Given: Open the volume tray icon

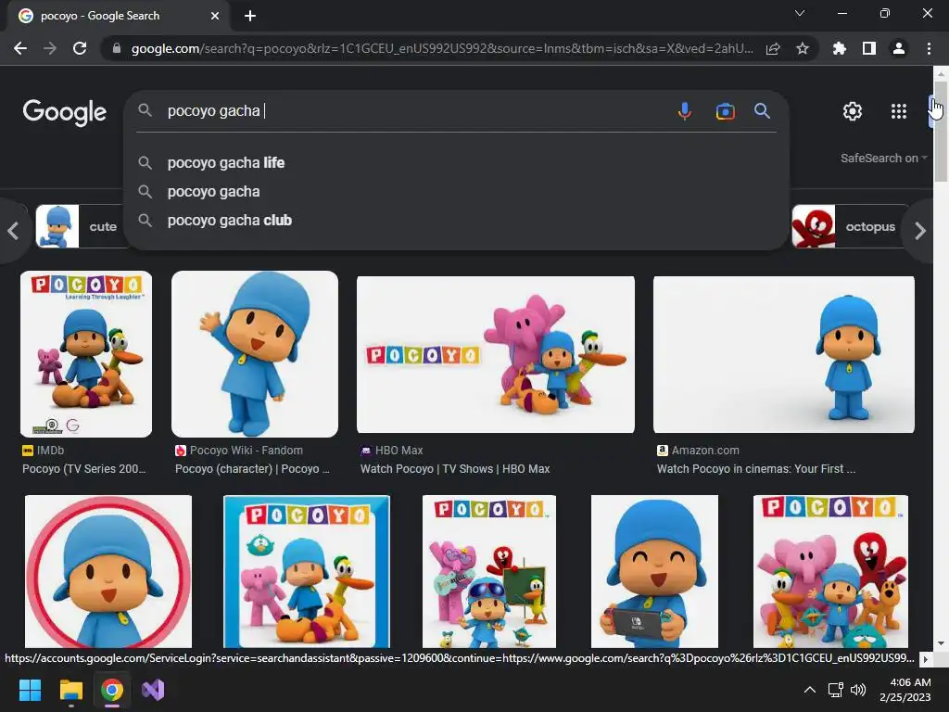Looking at the screenshot, I should pos(858,690).
